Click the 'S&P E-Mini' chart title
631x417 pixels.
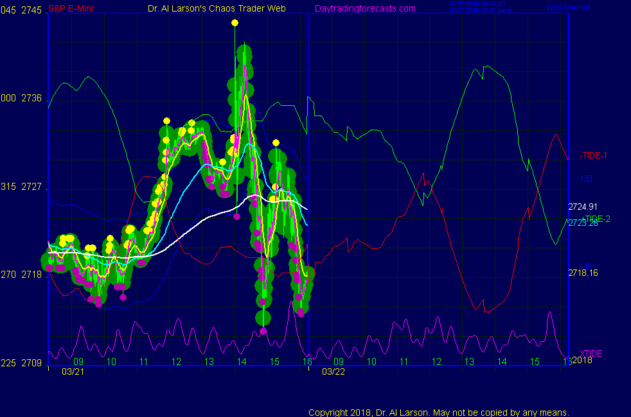pos(71,8)
